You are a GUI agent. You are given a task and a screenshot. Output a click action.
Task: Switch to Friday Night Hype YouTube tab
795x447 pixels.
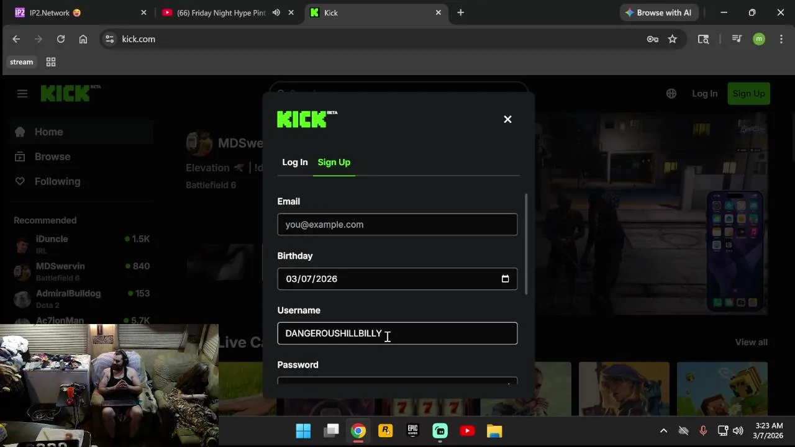221,12
